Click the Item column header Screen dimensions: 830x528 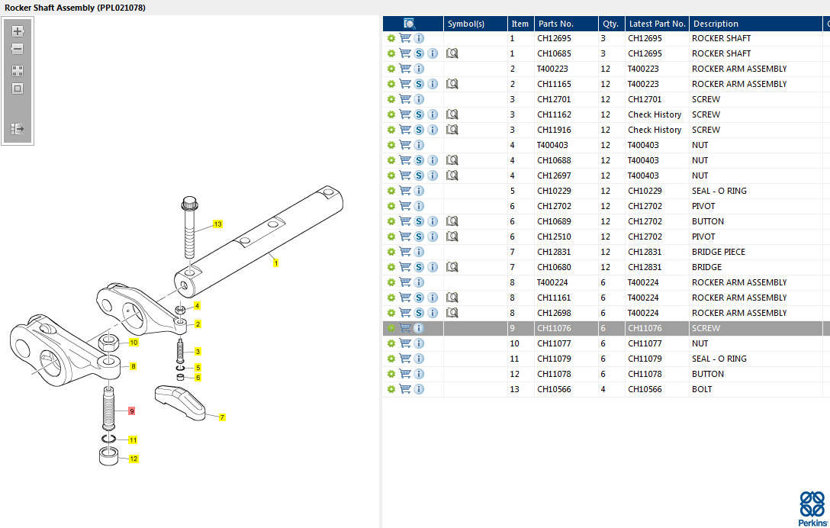520,24
